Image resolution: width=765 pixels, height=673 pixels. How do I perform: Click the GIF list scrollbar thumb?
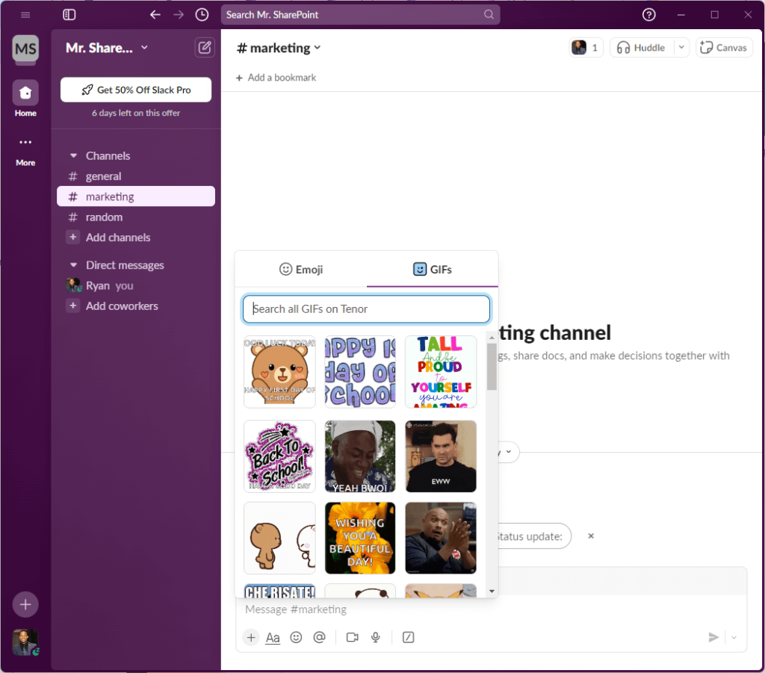(492, 366)
